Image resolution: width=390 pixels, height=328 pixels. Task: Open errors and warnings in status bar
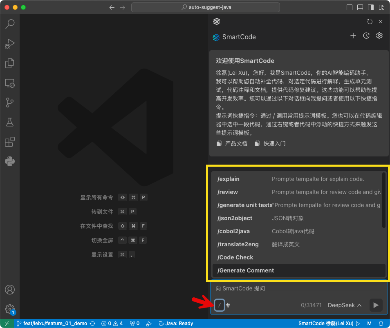pyautogui.click(x=112, y=323)
